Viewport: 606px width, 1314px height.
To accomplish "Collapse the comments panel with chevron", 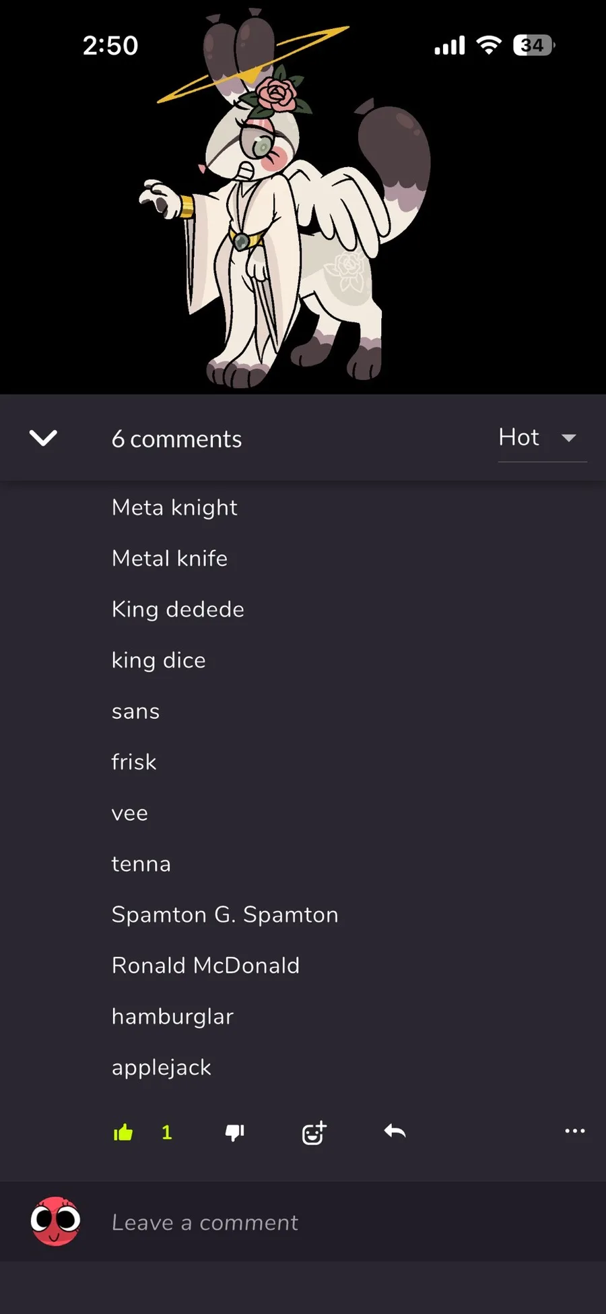I will pyautogui.click(x=44, y=438).
